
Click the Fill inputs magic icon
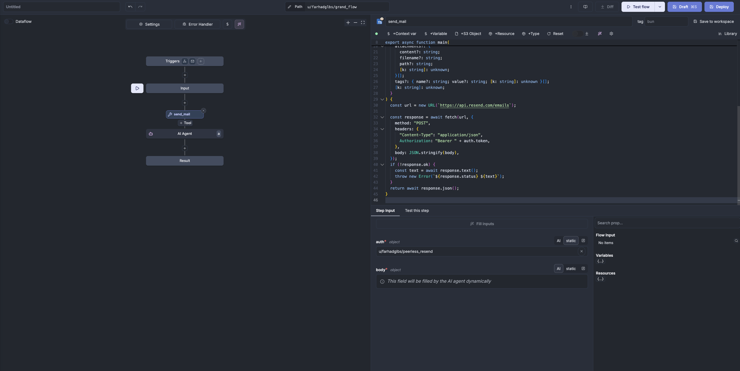[472, 223]
